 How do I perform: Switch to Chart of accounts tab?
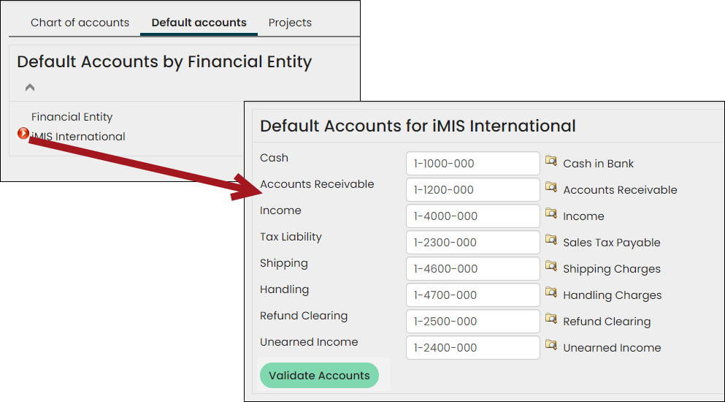click(x=80, y=23)
